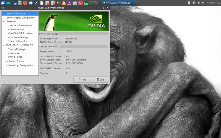Open X Server XVideo Settings
This screenshot has width=221, height=138.
20,25
